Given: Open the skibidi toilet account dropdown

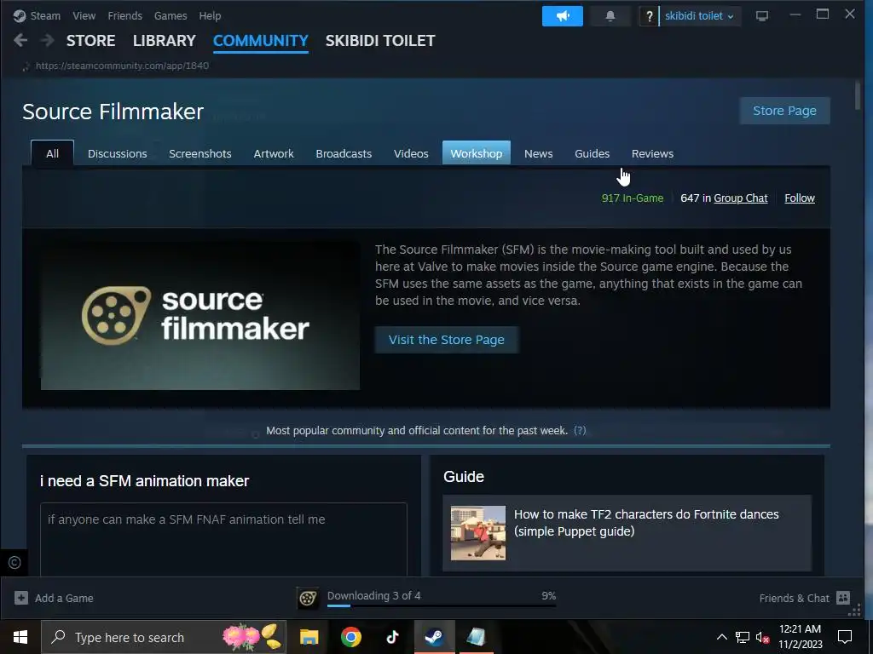Looking at the screenshot, I should point(699,16).
